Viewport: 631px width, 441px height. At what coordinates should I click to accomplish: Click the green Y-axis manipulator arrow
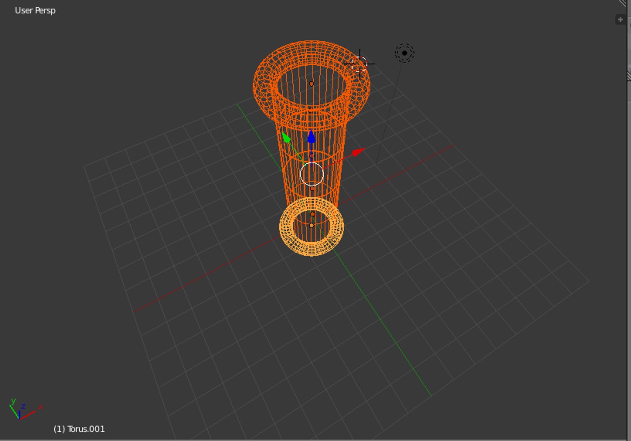(x=286, y=137)
